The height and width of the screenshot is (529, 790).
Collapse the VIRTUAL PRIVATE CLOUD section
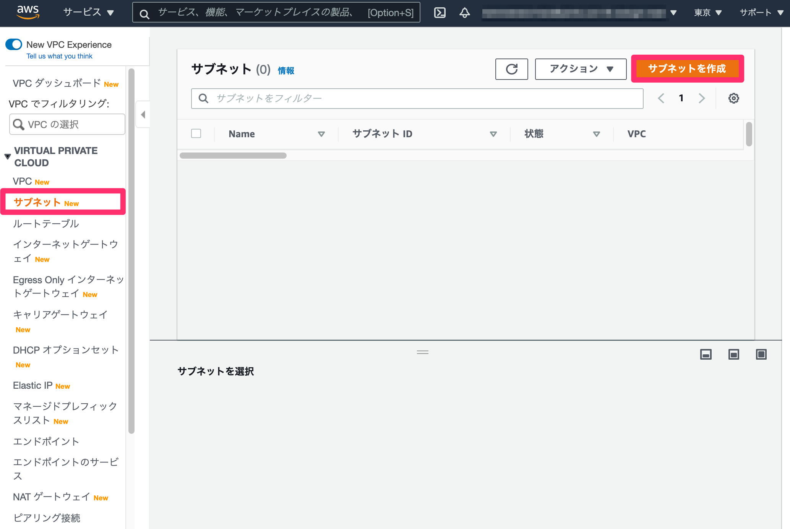7,157
